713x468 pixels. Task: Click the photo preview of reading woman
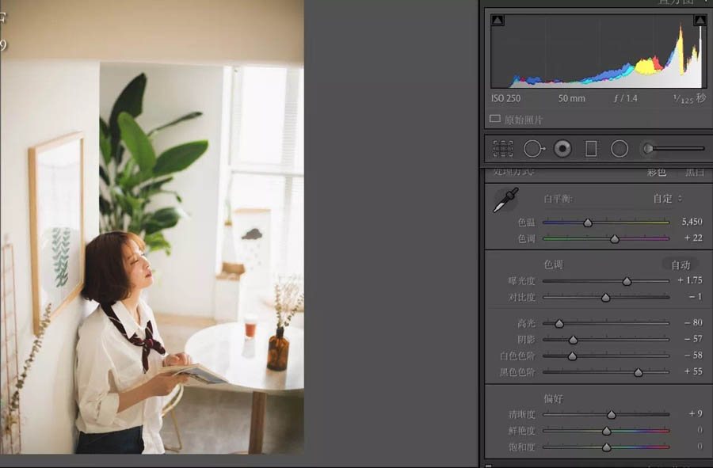pos(152,238)
